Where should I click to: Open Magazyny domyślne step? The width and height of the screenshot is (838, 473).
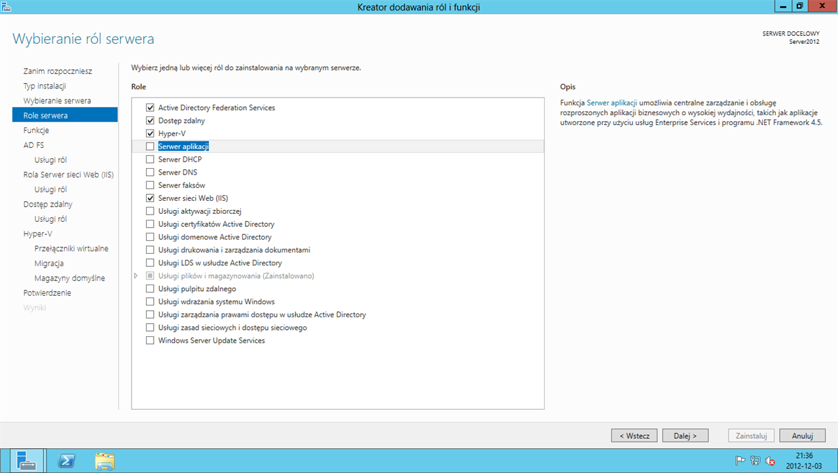point(69,278)
